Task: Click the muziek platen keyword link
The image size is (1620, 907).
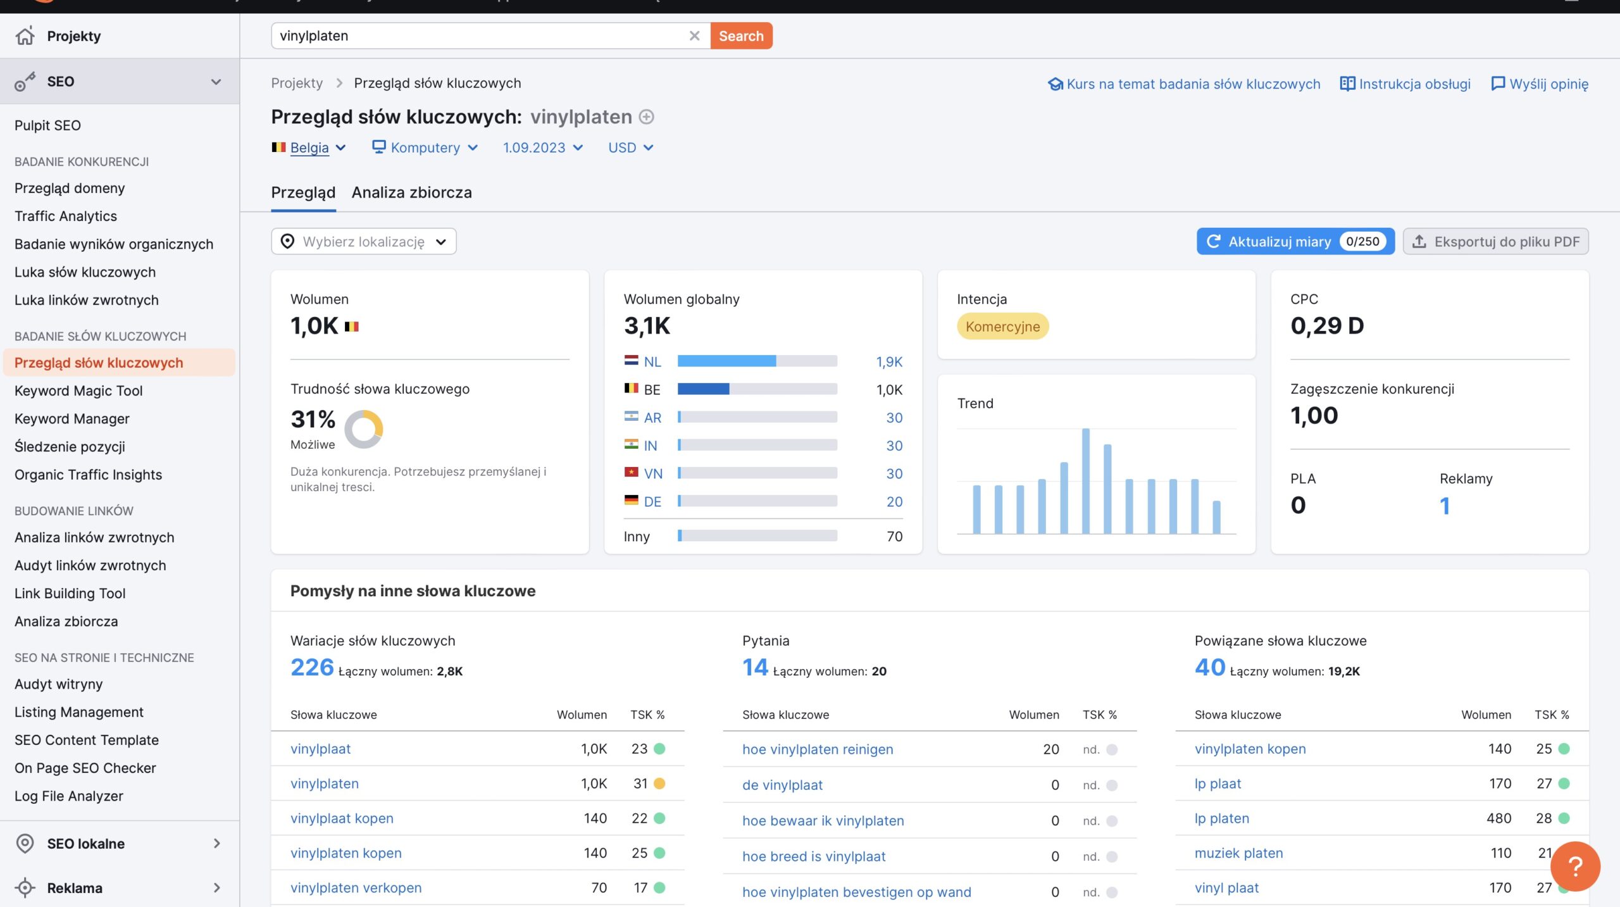Action: [x=1238, y=853]
